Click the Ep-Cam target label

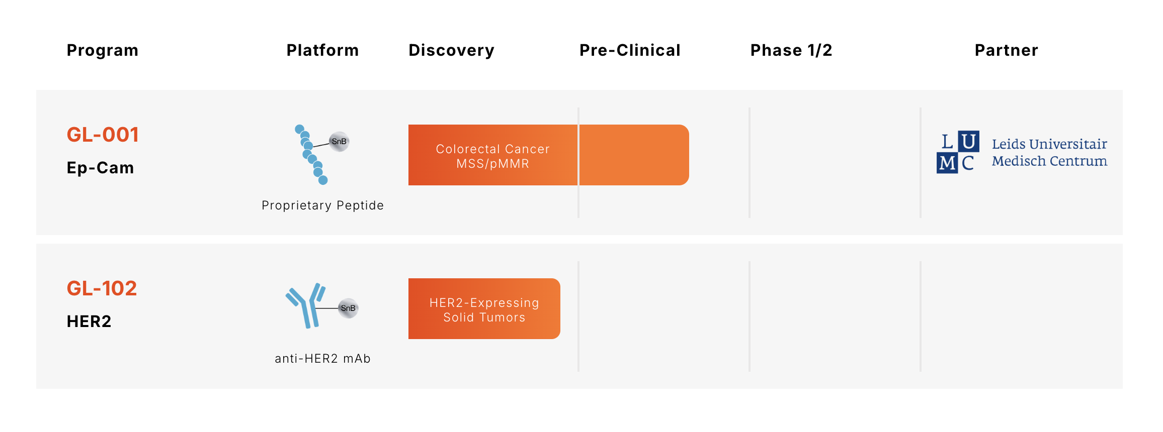point(100,168)
